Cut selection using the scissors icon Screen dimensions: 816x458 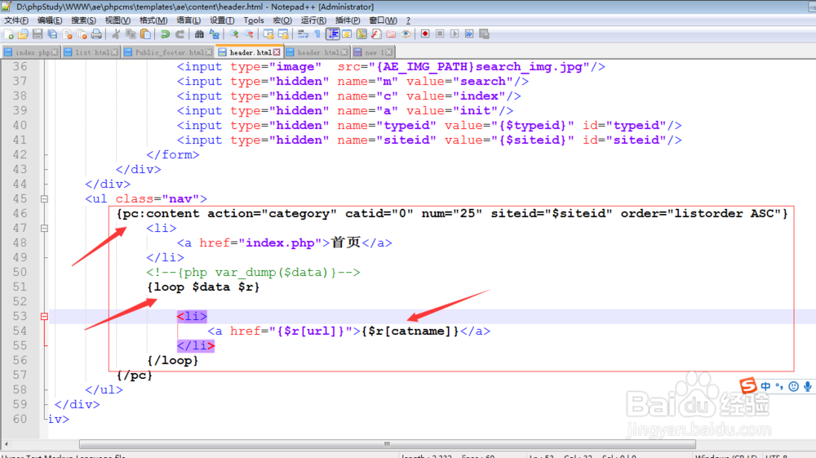116,33
